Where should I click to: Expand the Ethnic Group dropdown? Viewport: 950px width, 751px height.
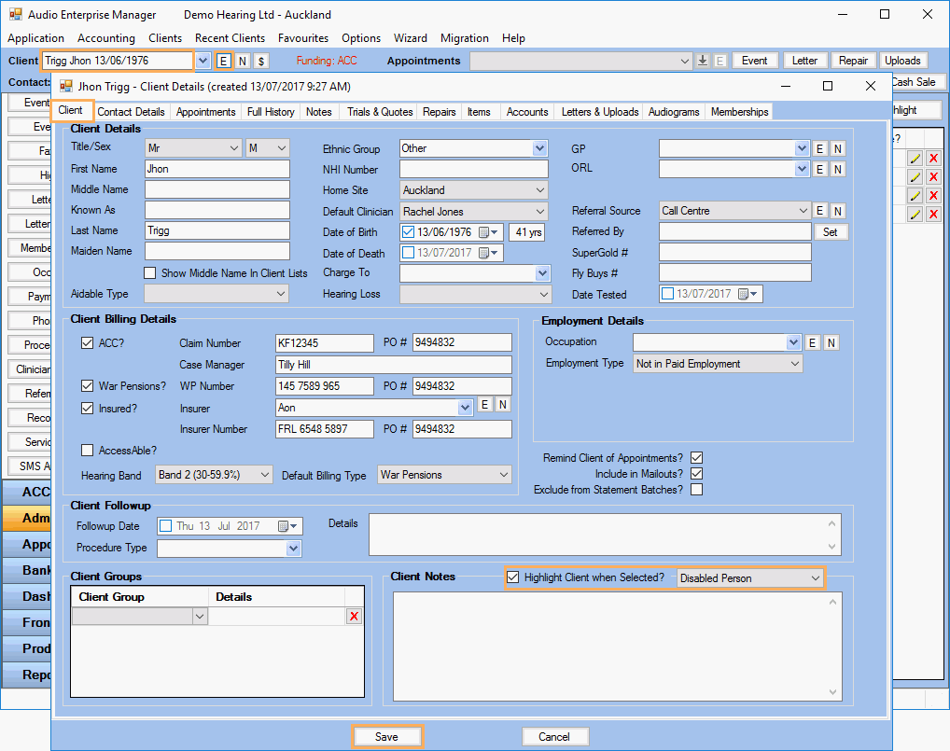tap(540, 148)
